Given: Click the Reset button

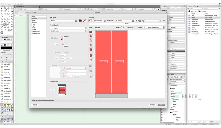Looking at the screenshot, I should point(35,105).
